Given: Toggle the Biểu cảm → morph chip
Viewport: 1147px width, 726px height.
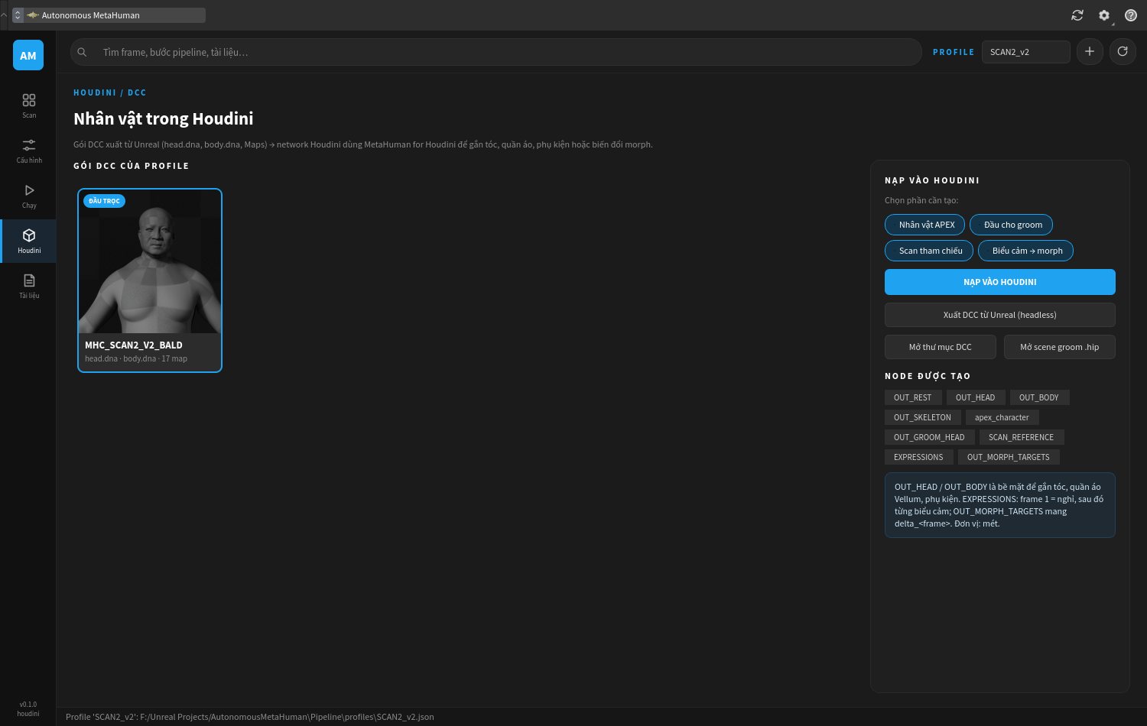Looking at the screenshot, I should (1025, 251).
